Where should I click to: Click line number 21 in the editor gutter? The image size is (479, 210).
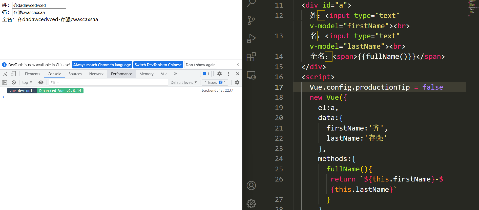coord(279,128)
